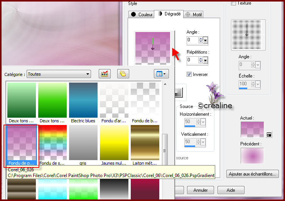Click Ajouter aux échantillons button

[x=252, y=174]
